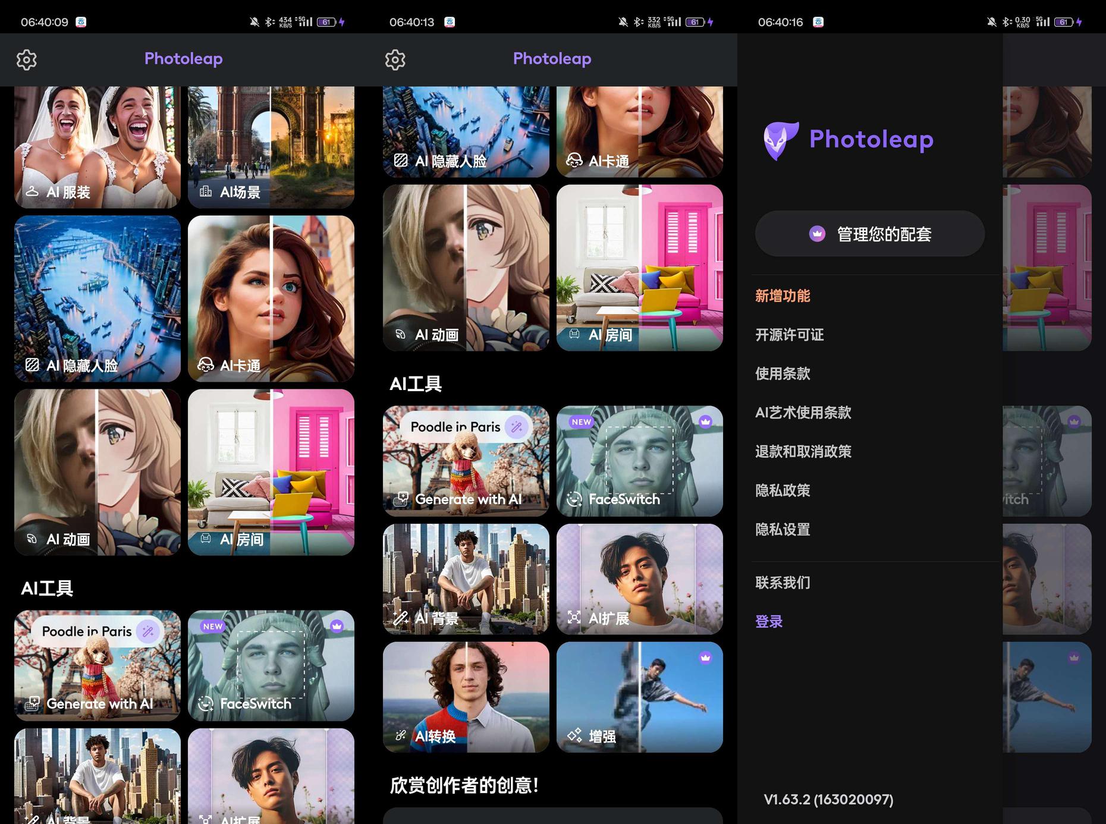Open AI 动画 card in left screen
1106x824 pixels.
98,472
